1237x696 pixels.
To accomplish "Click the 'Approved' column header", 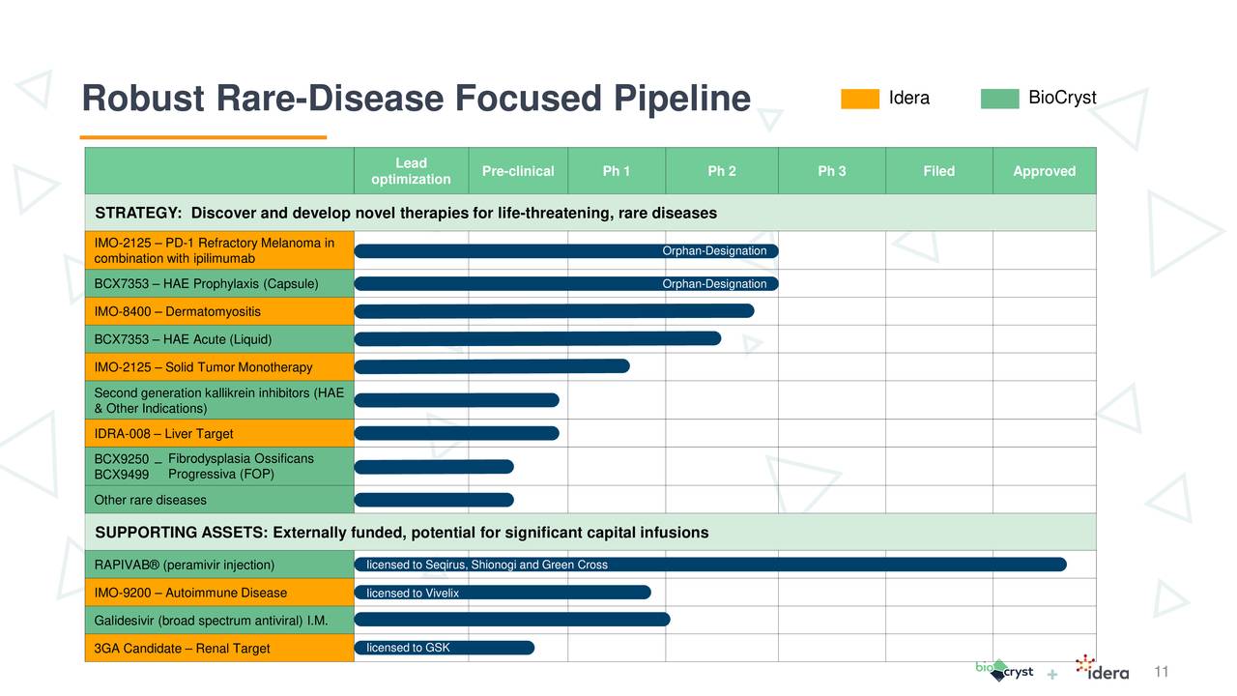I will click(x=1044, y=171).
